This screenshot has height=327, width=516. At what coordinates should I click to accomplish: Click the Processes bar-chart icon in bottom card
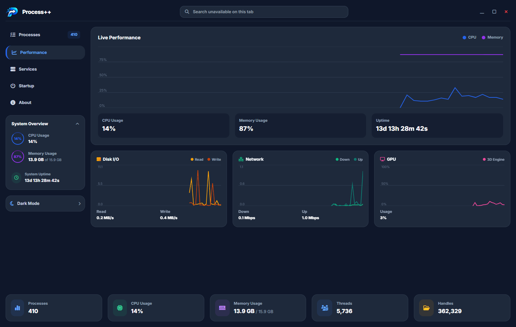(17, 308)
